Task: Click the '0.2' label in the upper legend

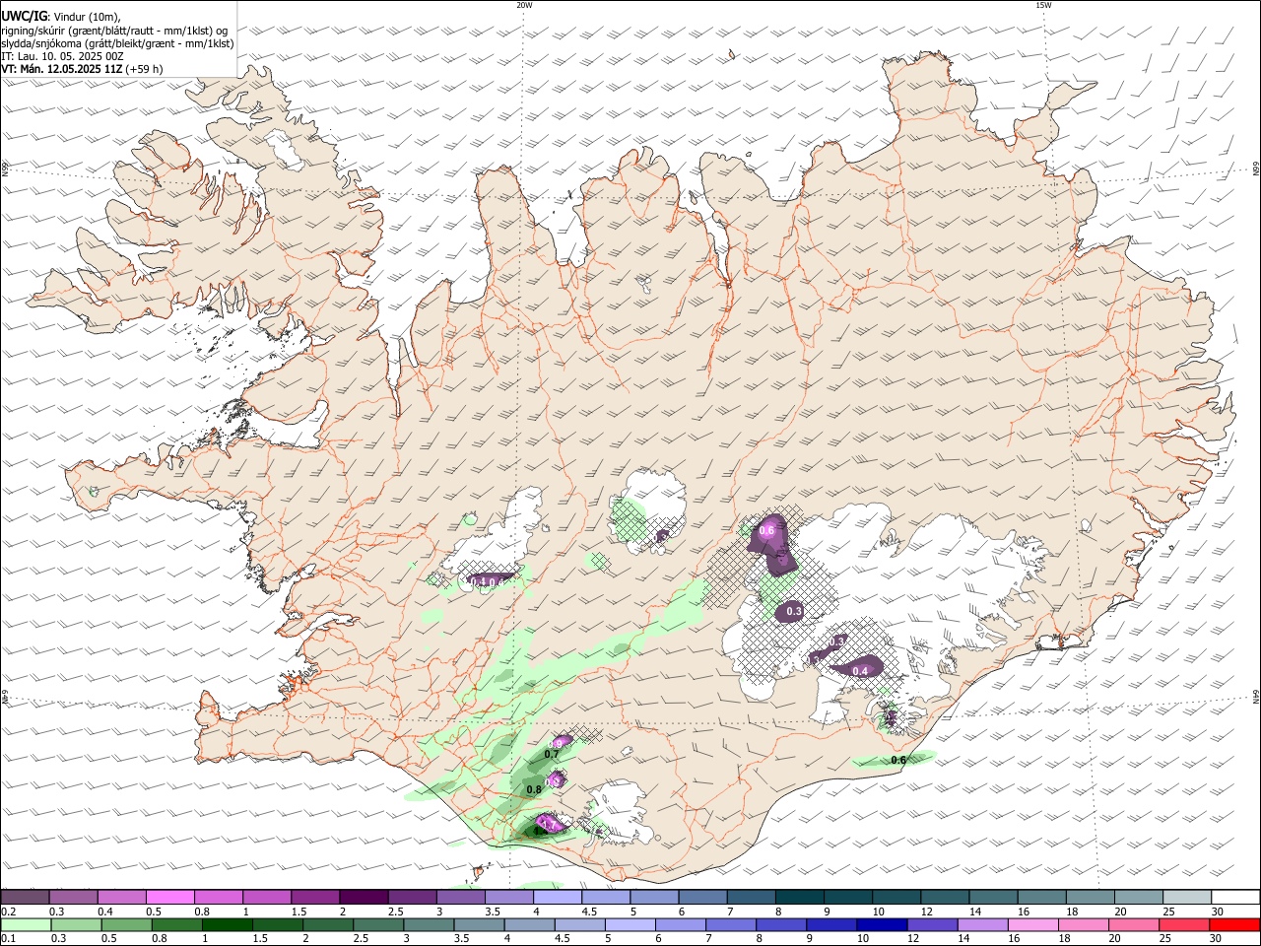Action: [x=9, y=912]
